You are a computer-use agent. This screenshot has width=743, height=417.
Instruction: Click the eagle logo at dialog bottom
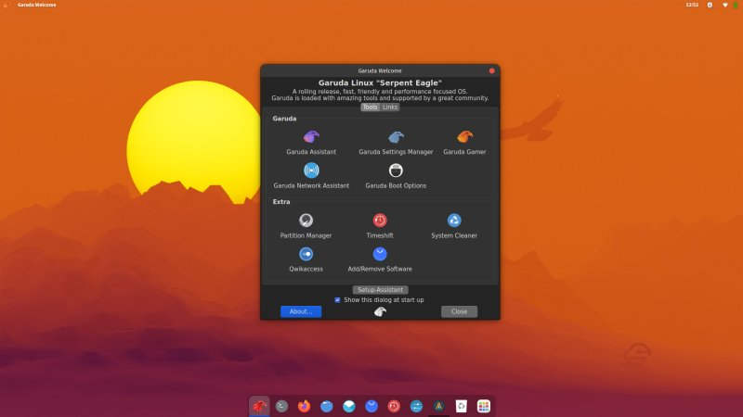[x=380, y=311]
